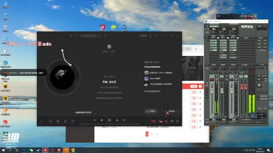Click the fullscreen mode label in player
Image resolution: width=273 pixels, height=153 pixels.
(x=143, y=36)
